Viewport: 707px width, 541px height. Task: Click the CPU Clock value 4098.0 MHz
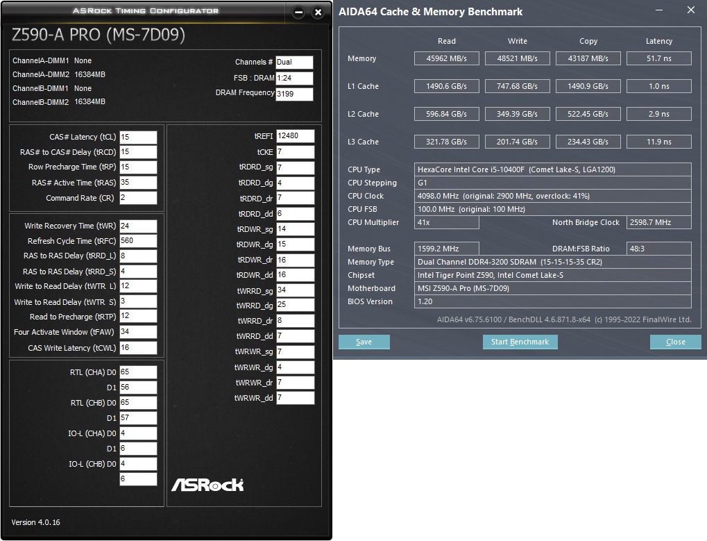click(553, 196)
